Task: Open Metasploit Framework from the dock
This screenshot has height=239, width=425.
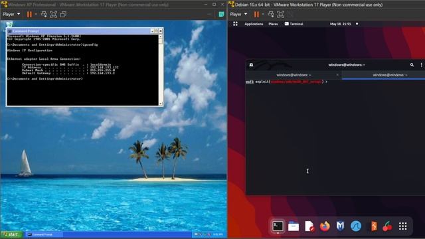Action: click(x=340, y=226)
